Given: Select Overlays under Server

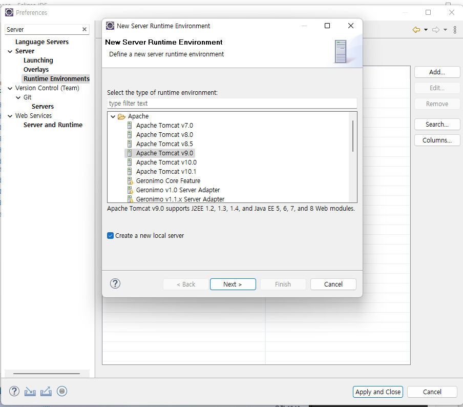Looking at the screenshot, I should click(36, 70).
